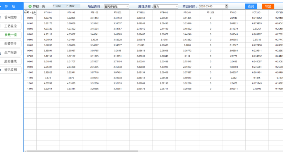283x152 pixels.
Task: Open the 工艺监控 navigation item
Action: click(10, 26)
